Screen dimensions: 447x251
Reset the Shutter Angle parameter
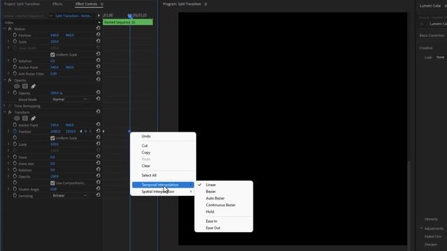tap(98, 189)
